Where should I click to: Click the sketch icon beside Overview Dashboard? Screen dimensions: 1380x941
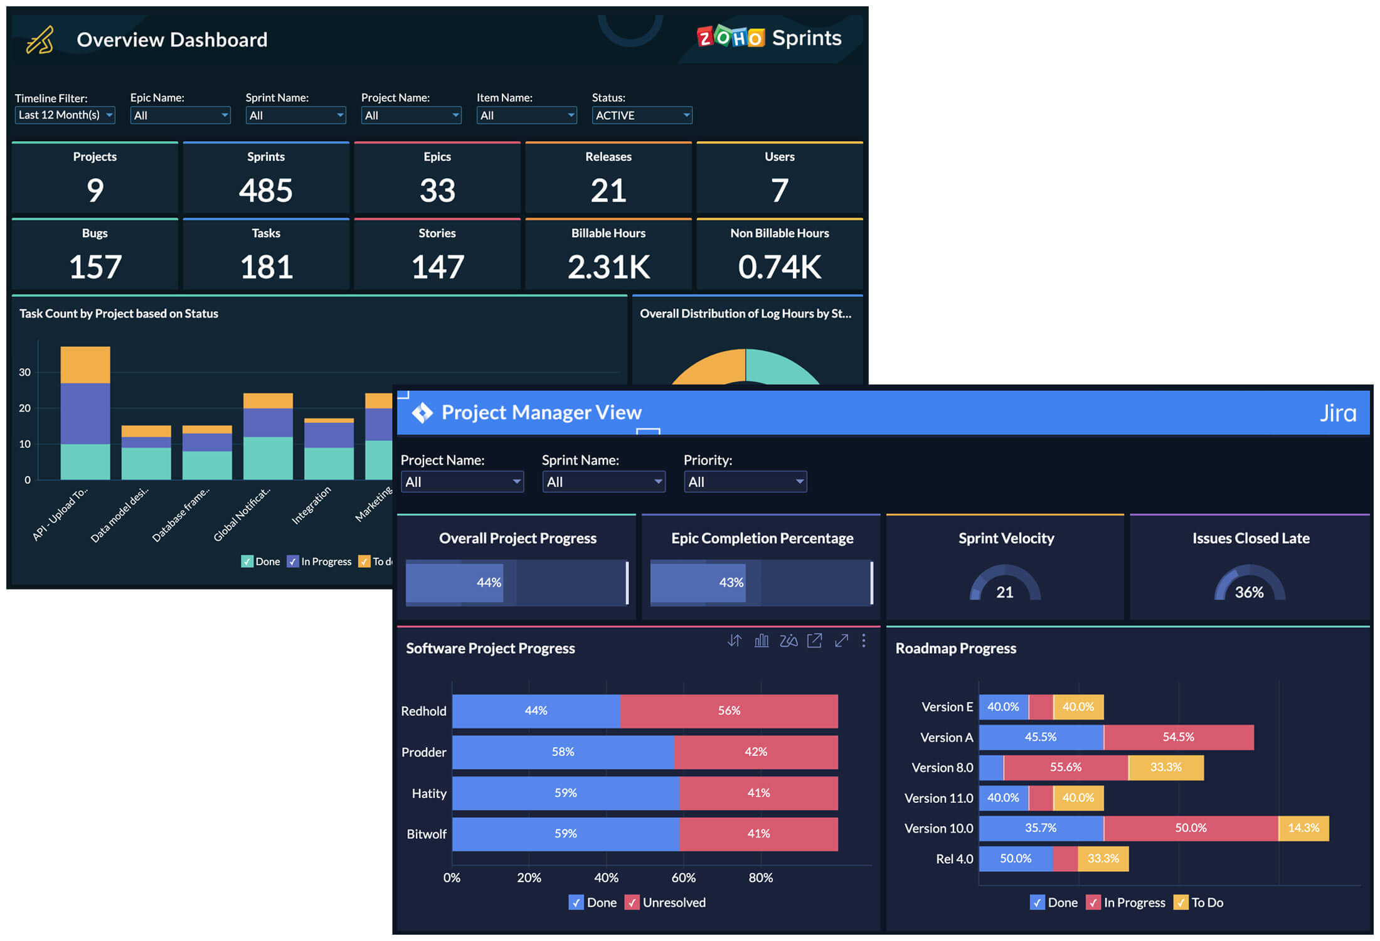tap(39, 40)
